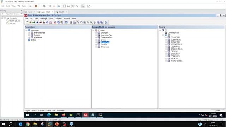226x127 pixels.
Task: Click the first magnifier zoom icon in toolbar
Action: pos(88,22)
